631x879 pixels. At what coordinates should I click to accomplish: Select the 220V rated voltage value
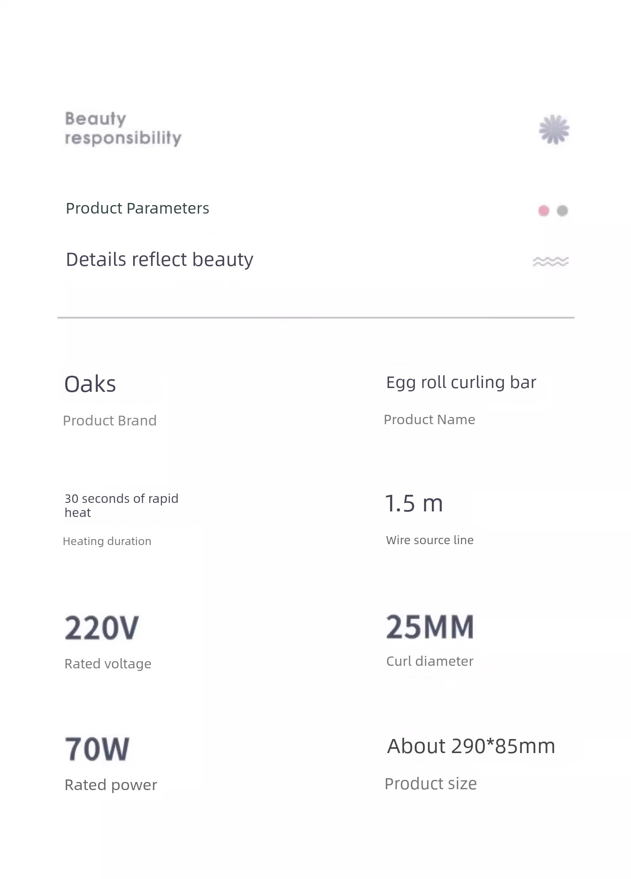tap(102, 628)
